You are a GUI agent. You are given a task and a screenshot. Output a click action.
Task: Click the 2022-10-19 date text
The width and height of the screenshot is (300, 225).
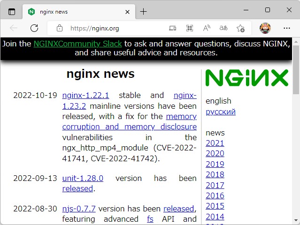click(x=35, y=95)
